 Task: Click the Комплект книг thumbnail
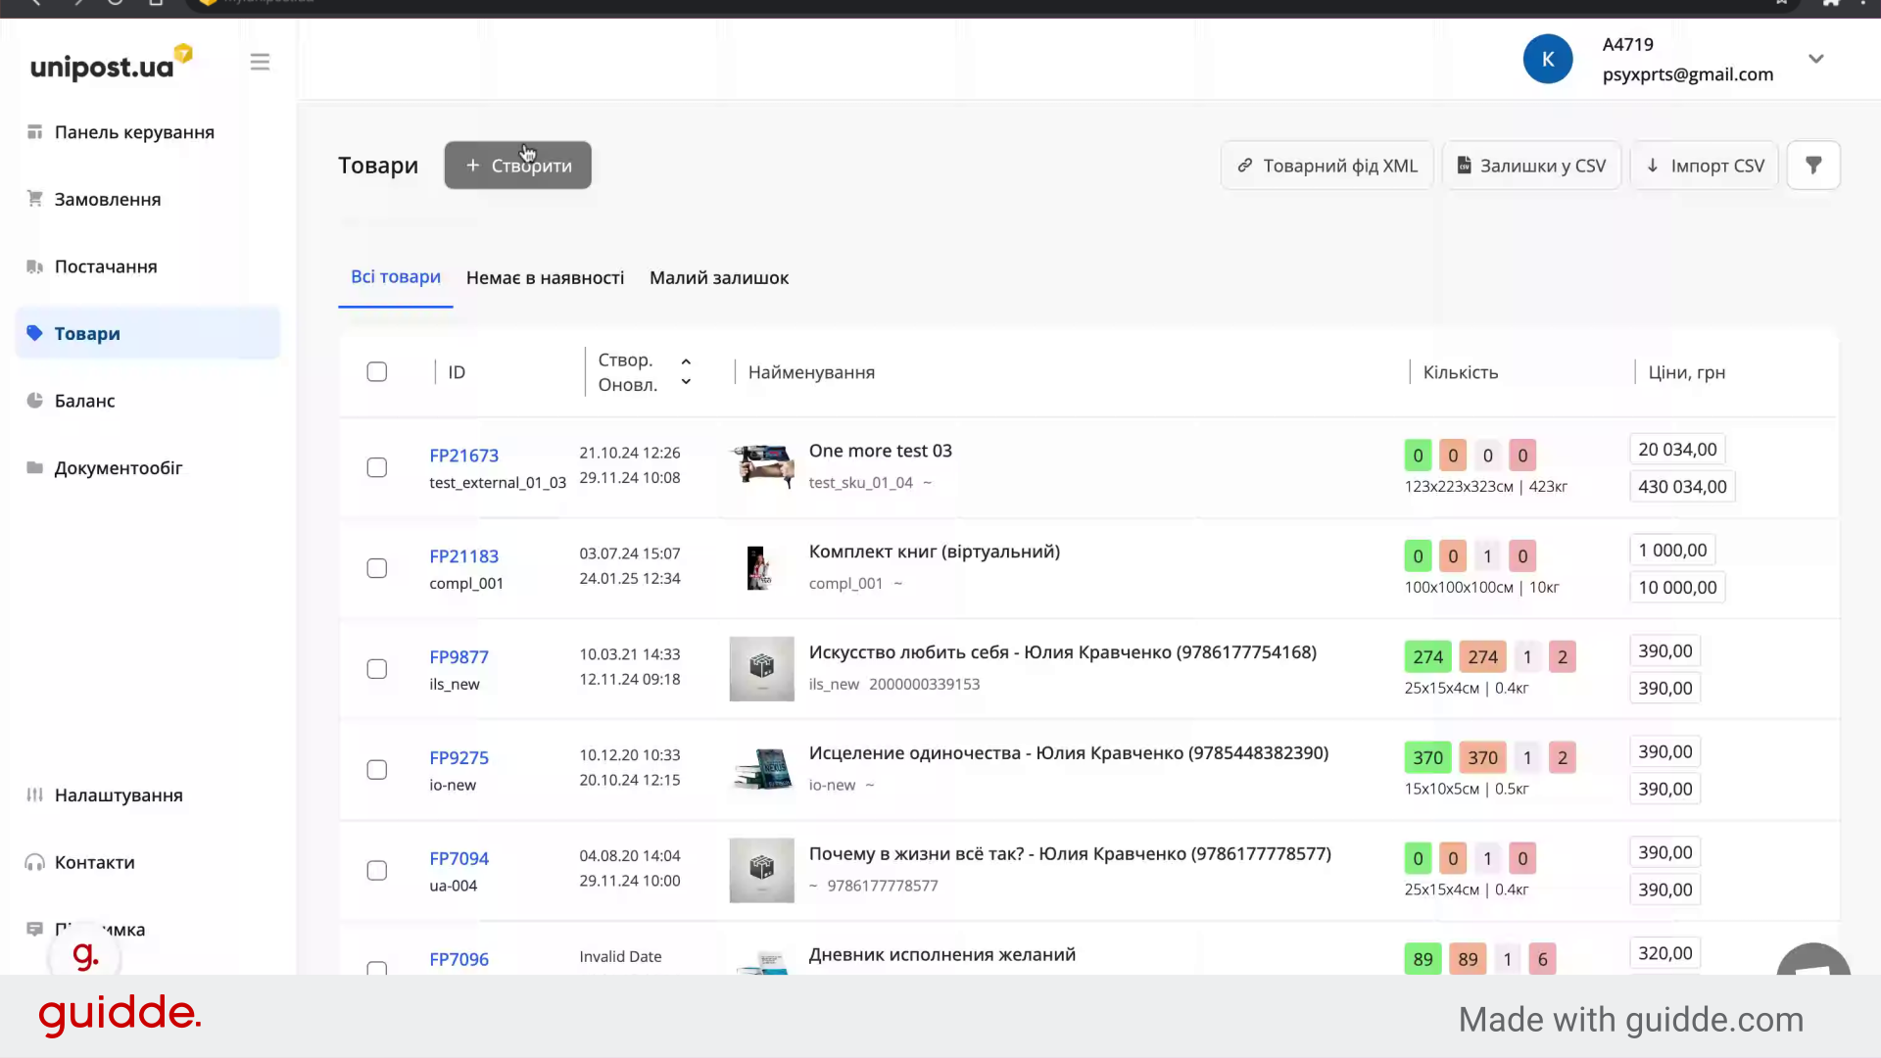pos(761,568)
